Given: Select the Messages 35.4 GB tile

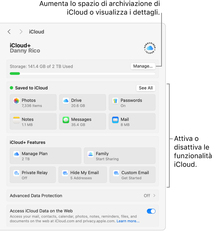Looking at the screenshot, I should point(83,121).
